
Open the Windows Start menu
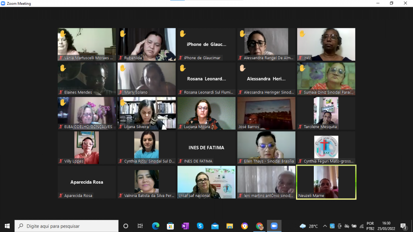pyautogui.click(x=7, y=226)
